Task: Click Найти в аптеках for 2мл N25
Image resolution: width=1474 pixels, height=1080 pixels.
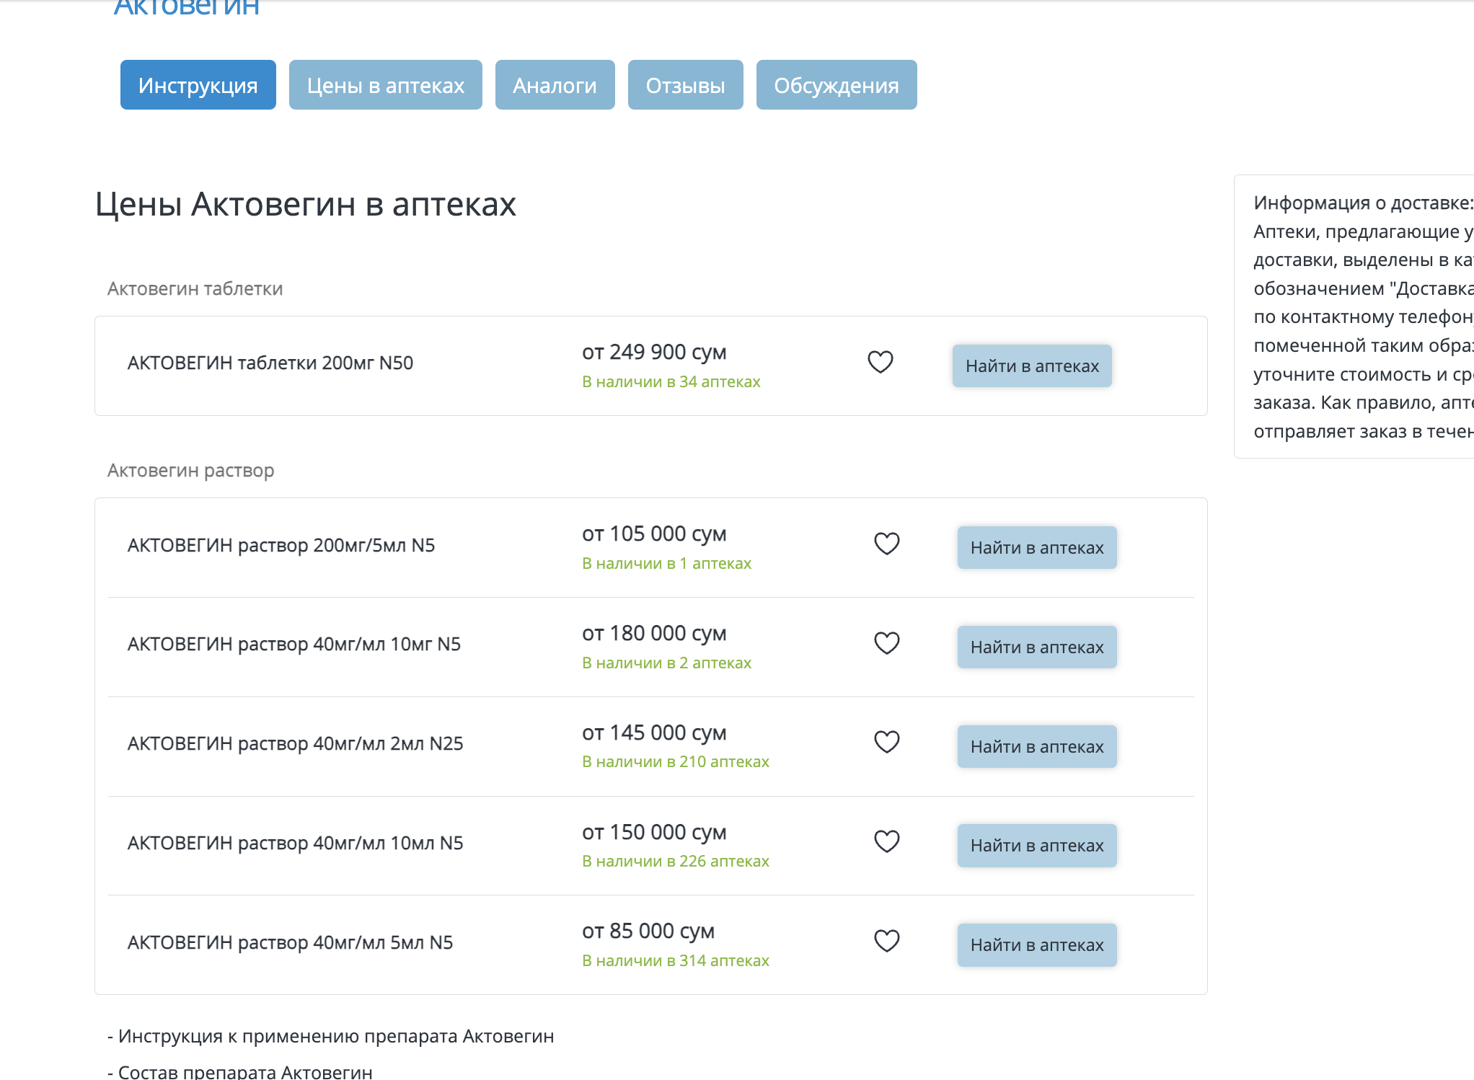Action: [x=1036, y=747]
